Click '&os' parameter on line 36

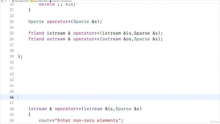click(x=127, y=39)
